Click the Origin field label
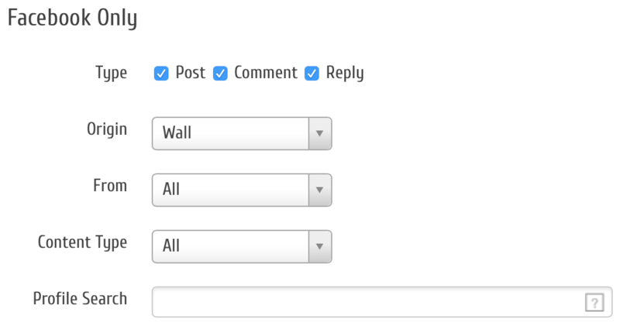Viewport: 620px width, 326px height. coord(105,129)
